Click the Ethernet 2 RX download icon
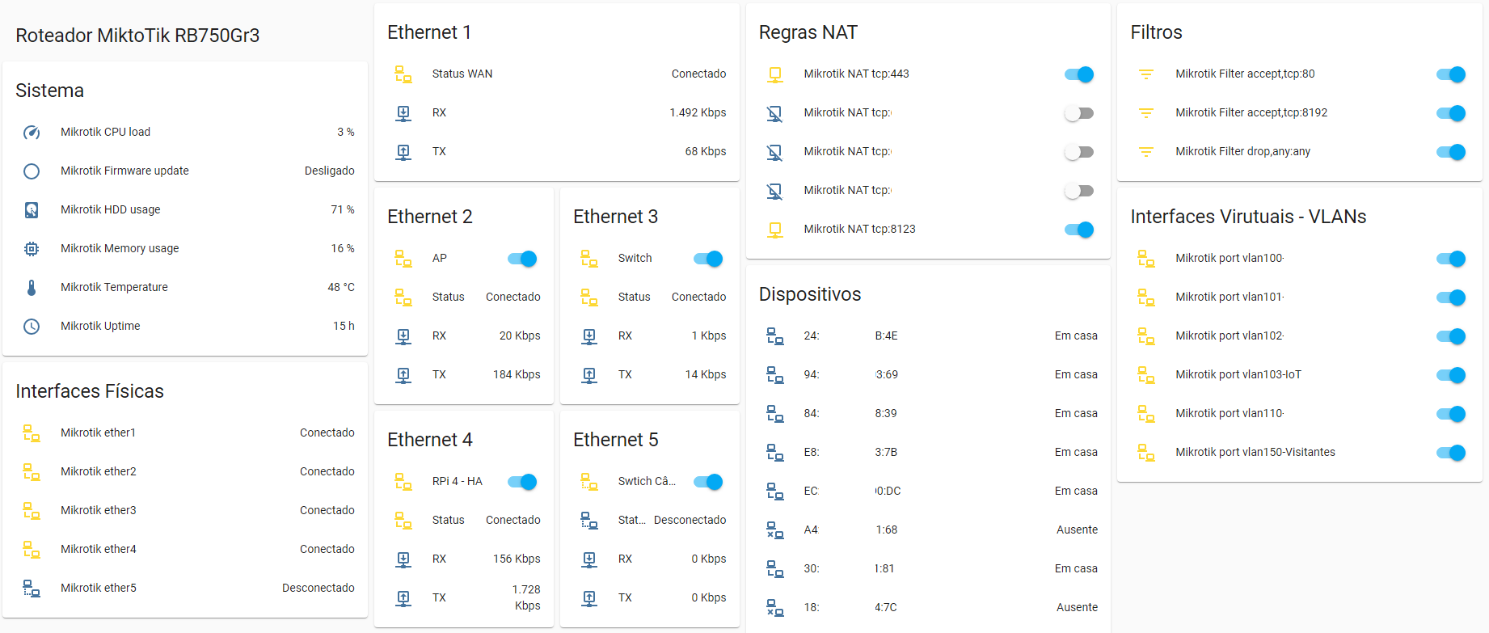1489x633 pixels. coord(403,336)
